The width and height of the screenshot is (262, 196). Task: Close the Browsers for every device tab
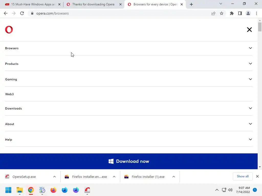182,4
